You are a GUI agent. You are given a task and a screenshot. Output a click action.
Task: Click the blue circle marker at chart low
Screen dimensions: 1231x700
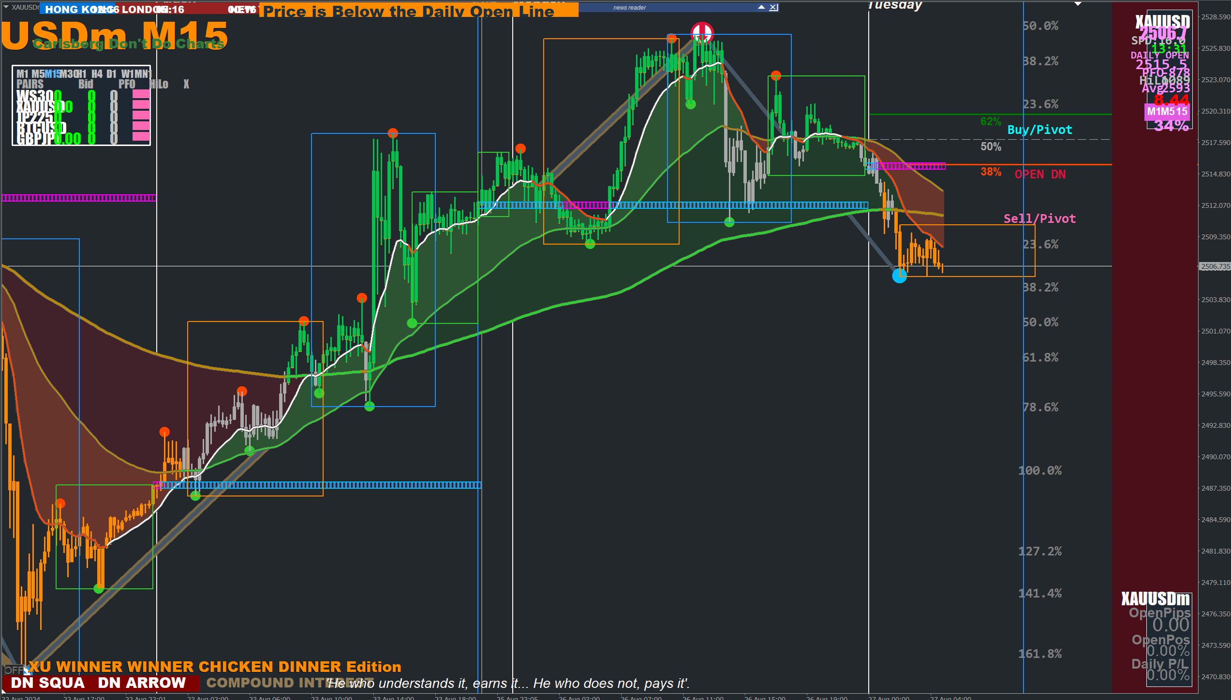[x=899, y=276]
